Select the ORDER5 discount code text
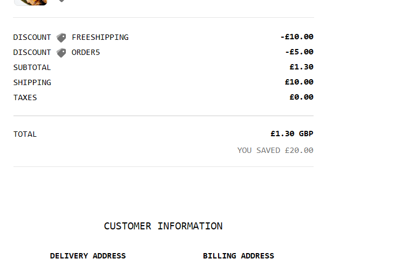394x266 pixels. coord(86,52)
